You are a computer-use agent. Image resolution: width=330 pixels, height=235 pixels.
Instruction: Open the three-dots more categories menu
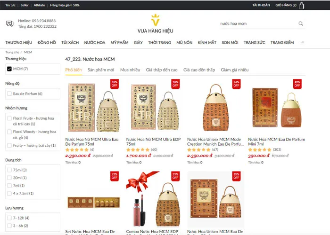pos(302,42)
